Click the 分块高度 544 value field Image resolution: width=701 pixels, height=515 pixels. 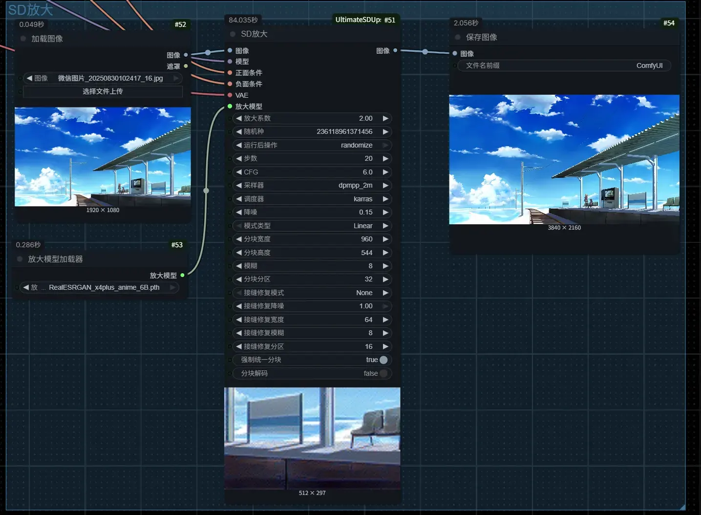click(312, 253)
